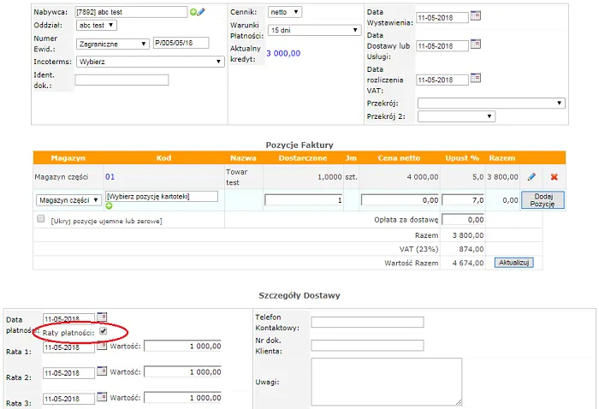Check Ukryj pozycje ujemne lub zerowe
599x409 pixels.
[x=40, y=220]
